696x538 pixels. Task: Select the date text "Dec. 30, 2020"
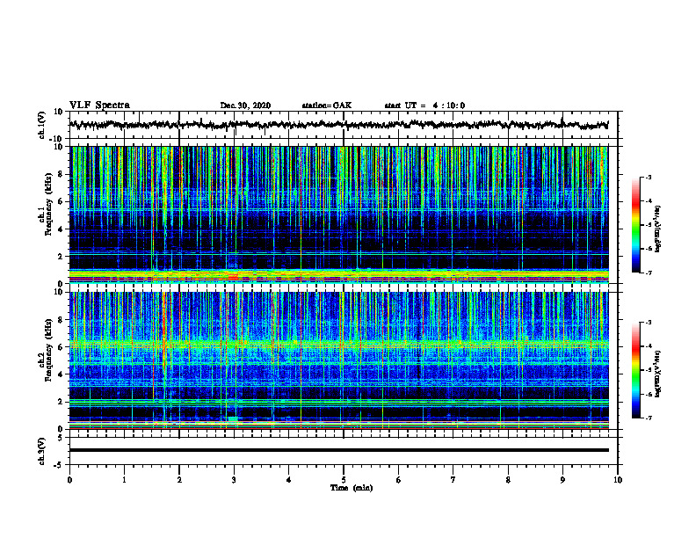(x=245, y=105)
